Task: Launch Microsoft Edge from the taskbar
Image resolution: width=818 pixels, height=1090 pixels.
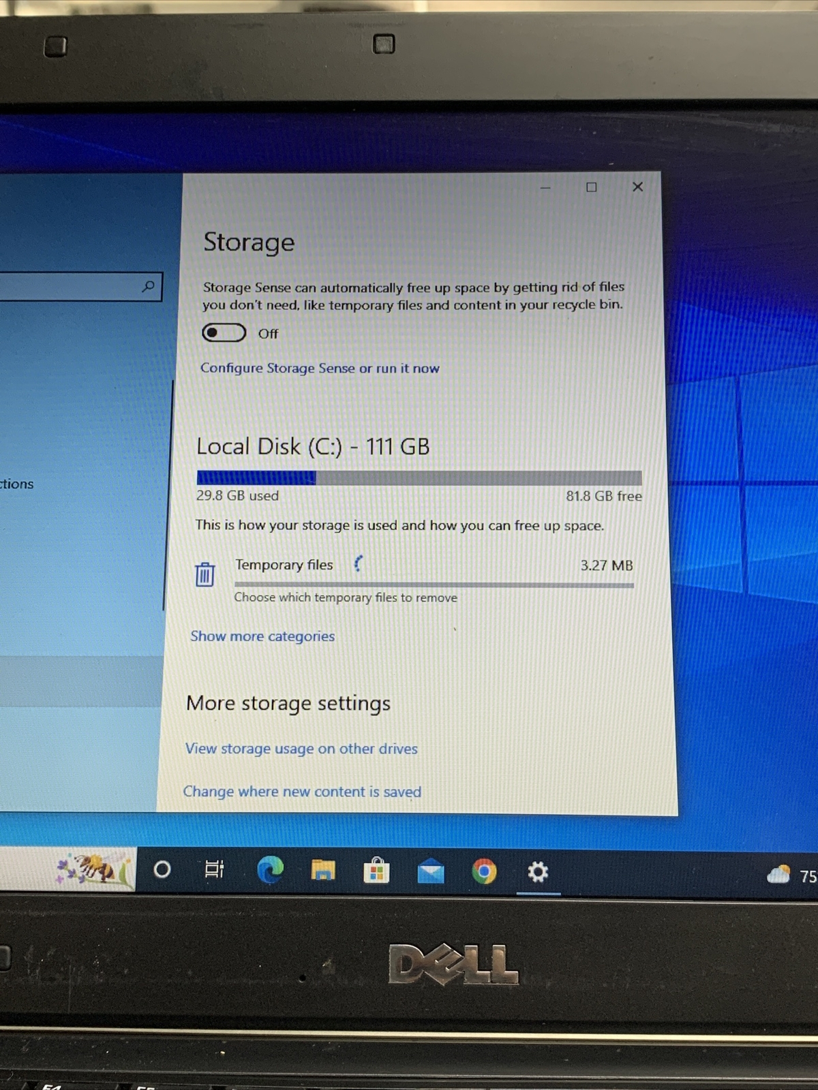Action: click(270, 870)
